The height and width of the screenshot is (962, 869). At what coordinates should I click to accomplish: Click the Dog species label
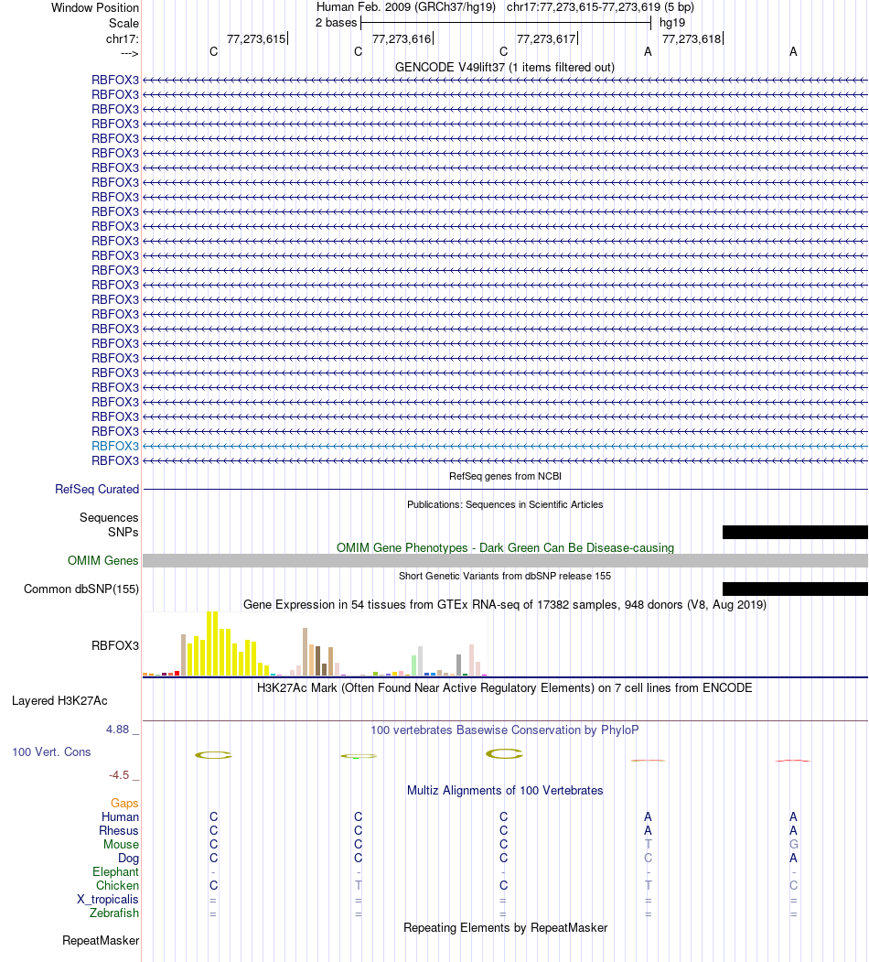pyautogui.click(x=129, y=859)
